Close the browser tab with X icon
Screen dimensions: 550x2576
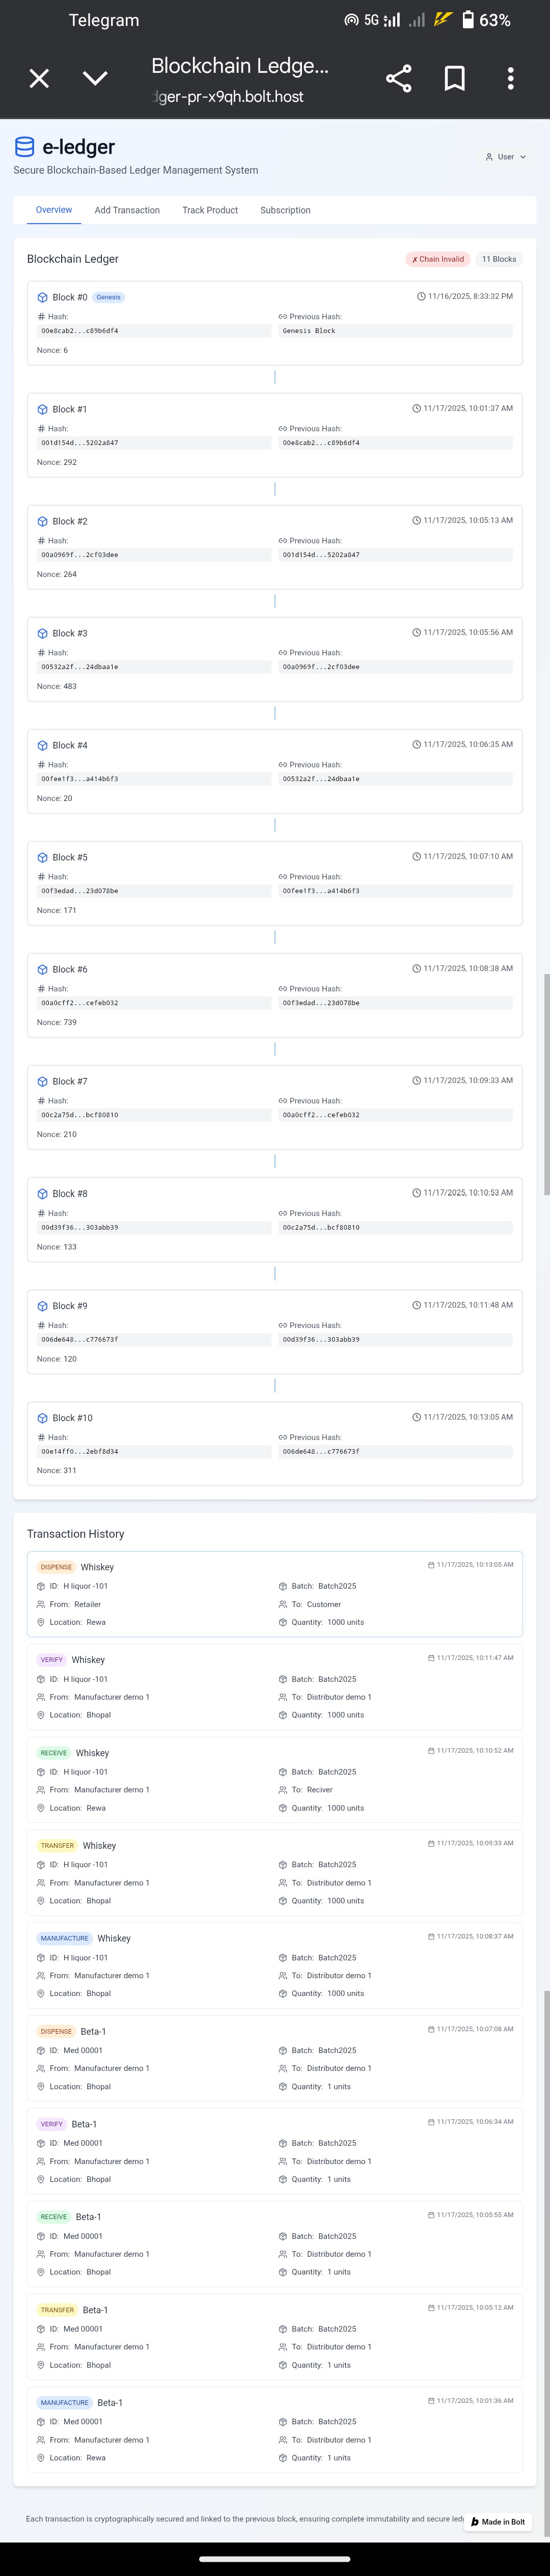(x=39, y=79)
